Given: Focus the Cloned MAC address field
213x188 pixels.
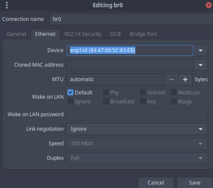Looking at the screenshot, I should point(130,65).
